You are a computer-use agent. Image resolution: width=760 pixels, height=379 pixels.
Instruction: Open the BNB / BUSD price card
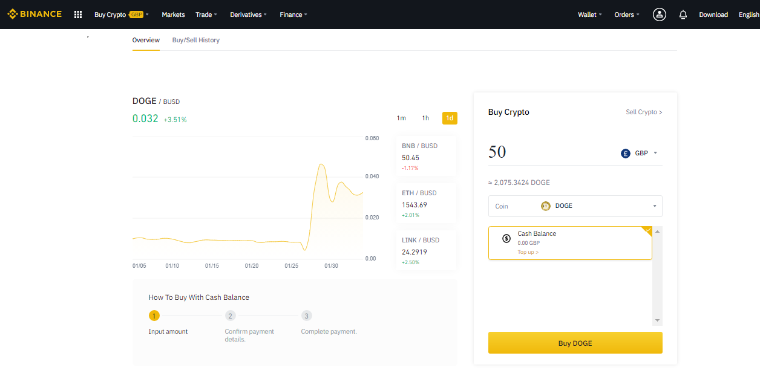point(426,157)
